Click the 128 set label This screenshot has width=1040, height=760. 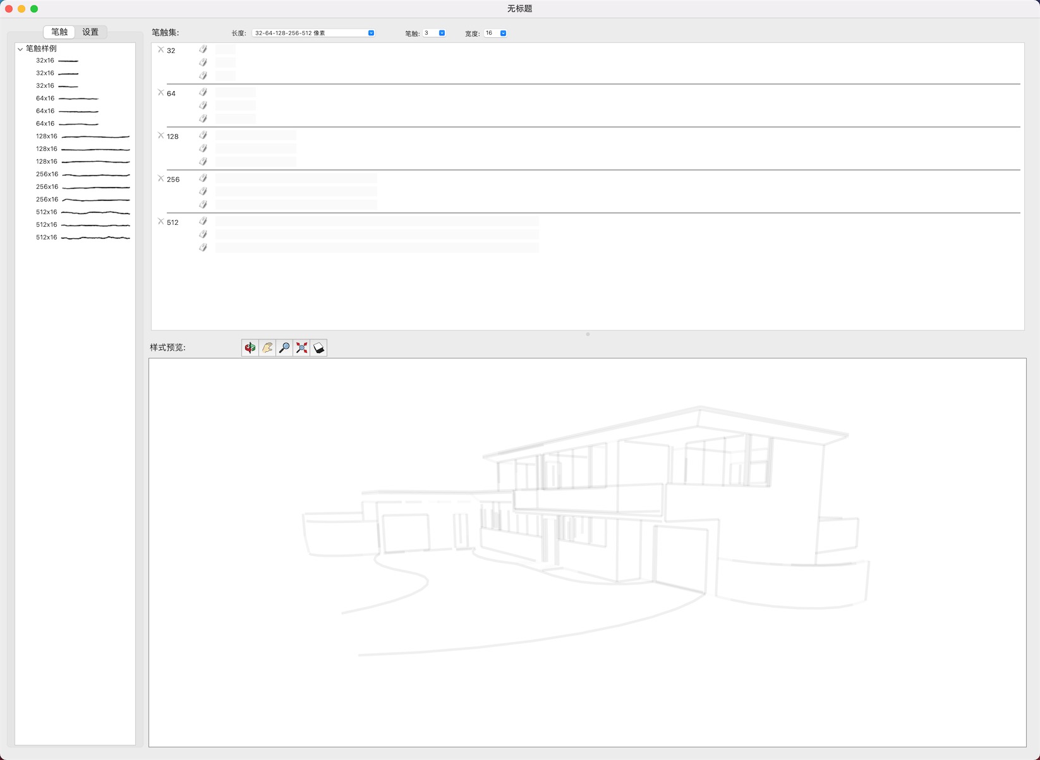172,136
